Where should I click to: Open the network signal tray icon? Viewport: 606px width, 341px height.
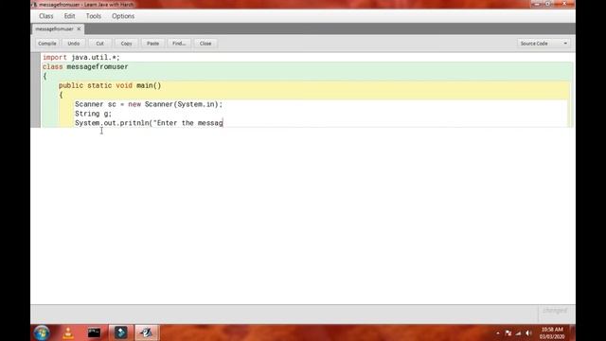[x=518, y=333]
